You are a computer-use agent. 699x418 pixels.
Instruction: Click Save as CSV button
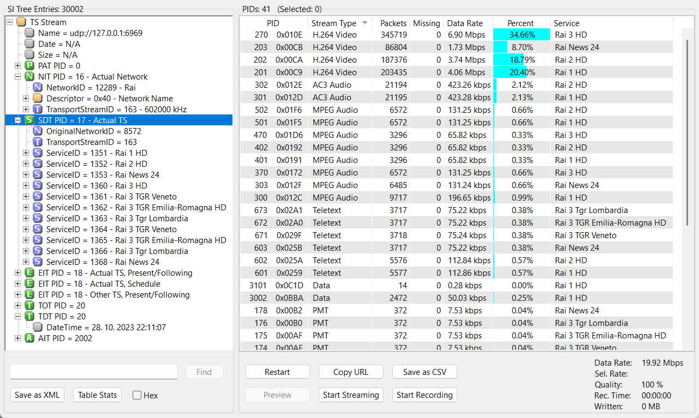[425, 372]
